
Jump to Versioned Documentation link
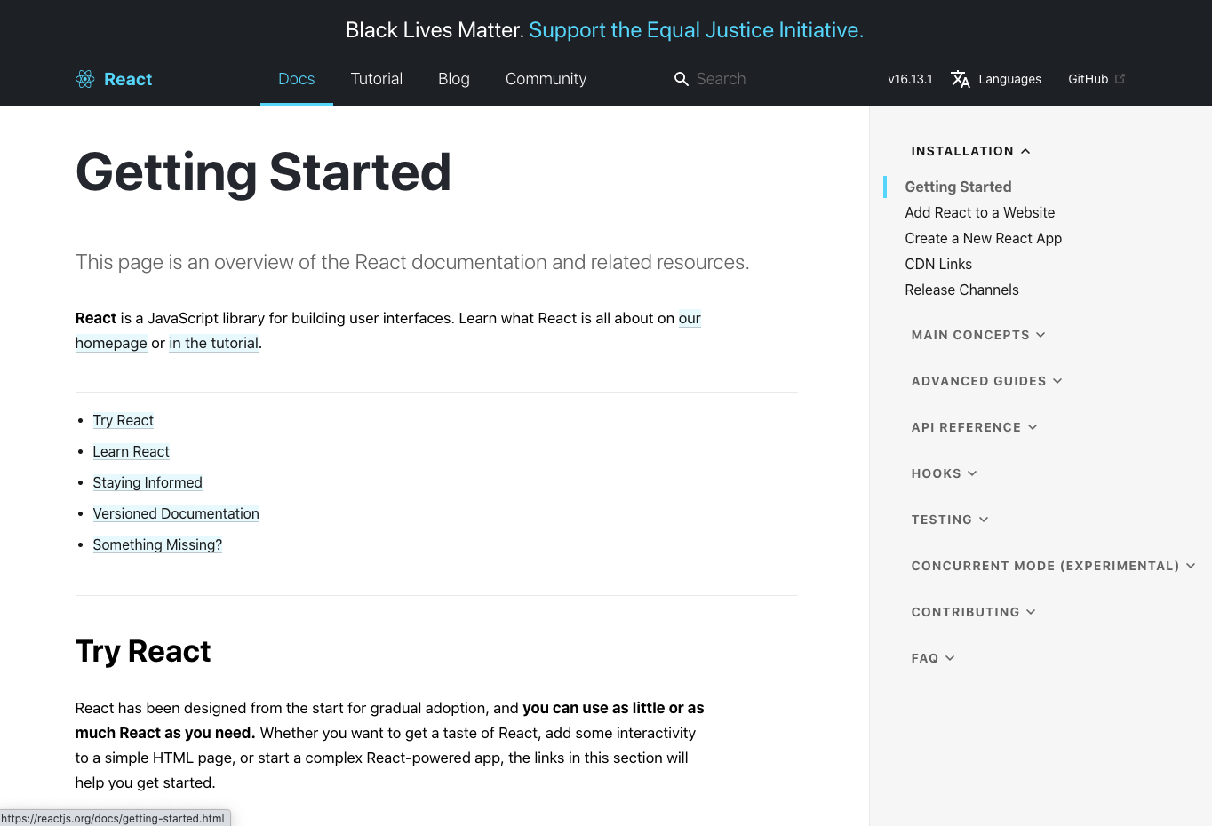[176, 513]
